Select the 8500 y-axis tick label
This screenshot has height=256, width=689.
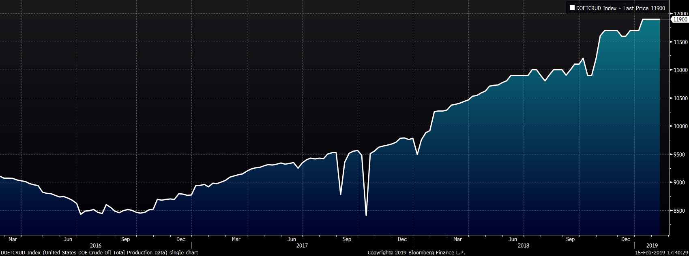pyautogui.click(x=680, y=211)
